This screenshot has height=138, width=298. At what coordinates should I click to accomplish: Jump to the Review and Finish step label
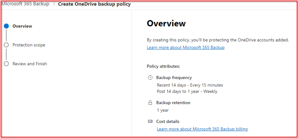(29, 64)
